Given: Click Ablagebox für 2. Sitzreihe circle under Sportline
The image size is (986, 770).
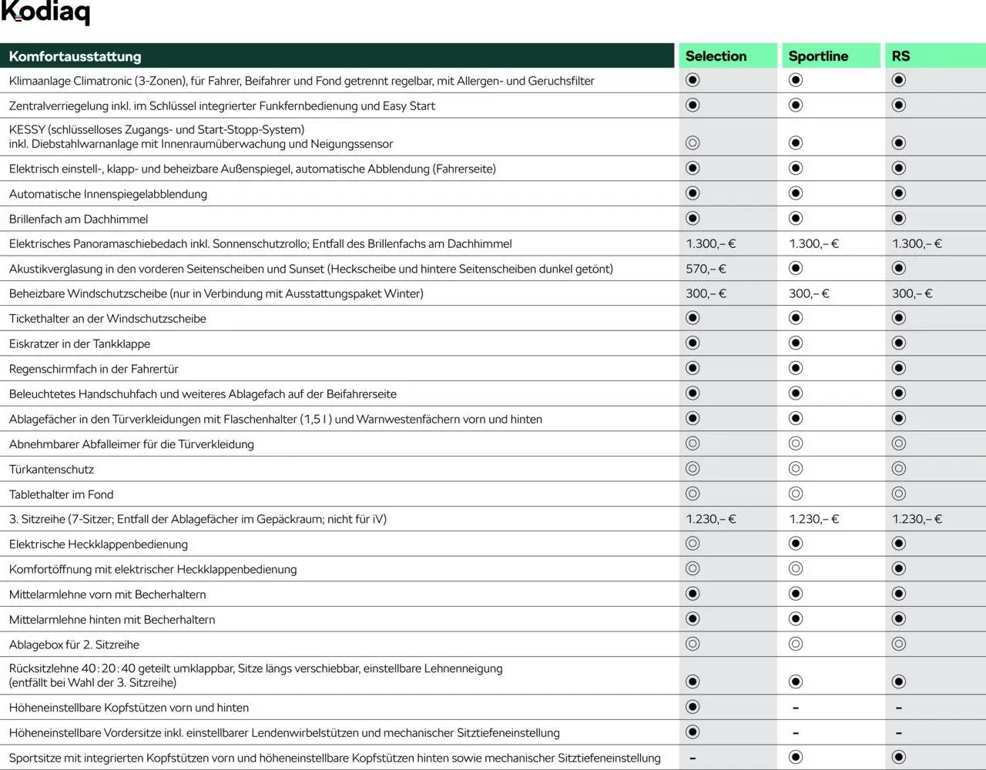Looking at the screenshot, I should coord(796,644).
